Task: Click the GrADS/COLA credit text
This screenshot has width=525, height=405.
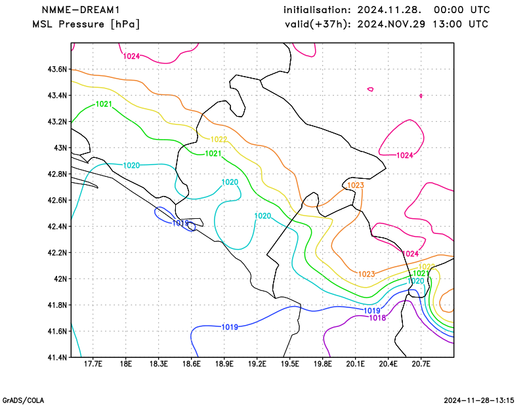Action: tap(23, 400)
